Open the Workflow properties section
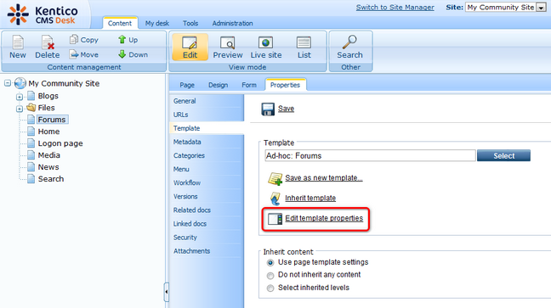This screenshot has height=308, width=551. (207, 182)
